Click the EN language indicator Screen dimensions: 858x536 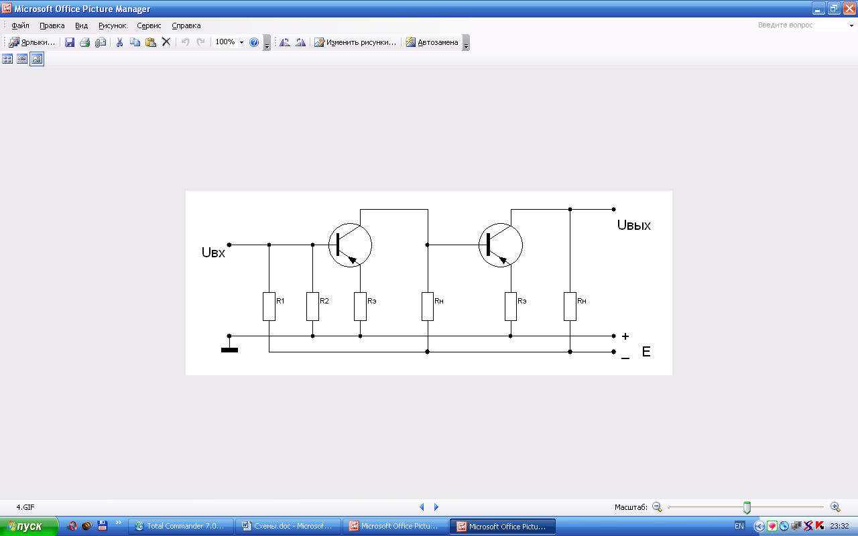739,526
